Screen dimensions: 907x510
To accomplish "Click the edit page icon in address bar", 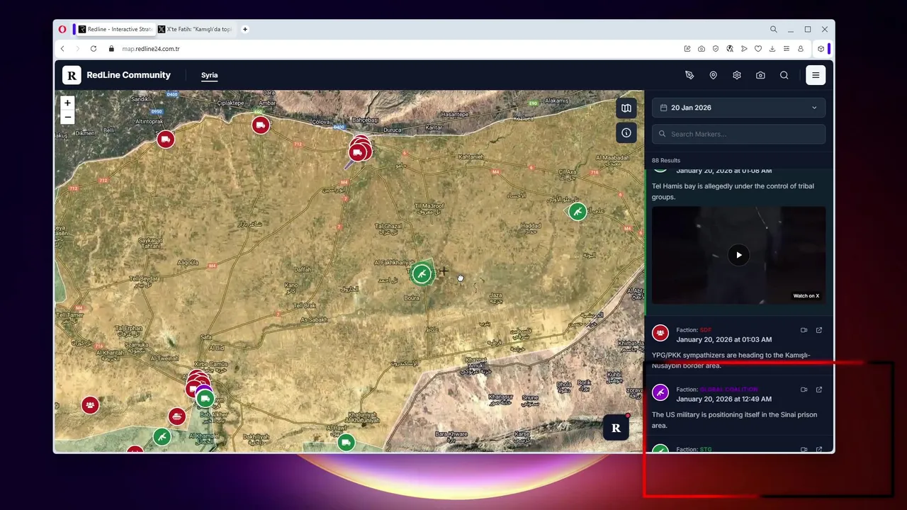I will tap(687, 49).
